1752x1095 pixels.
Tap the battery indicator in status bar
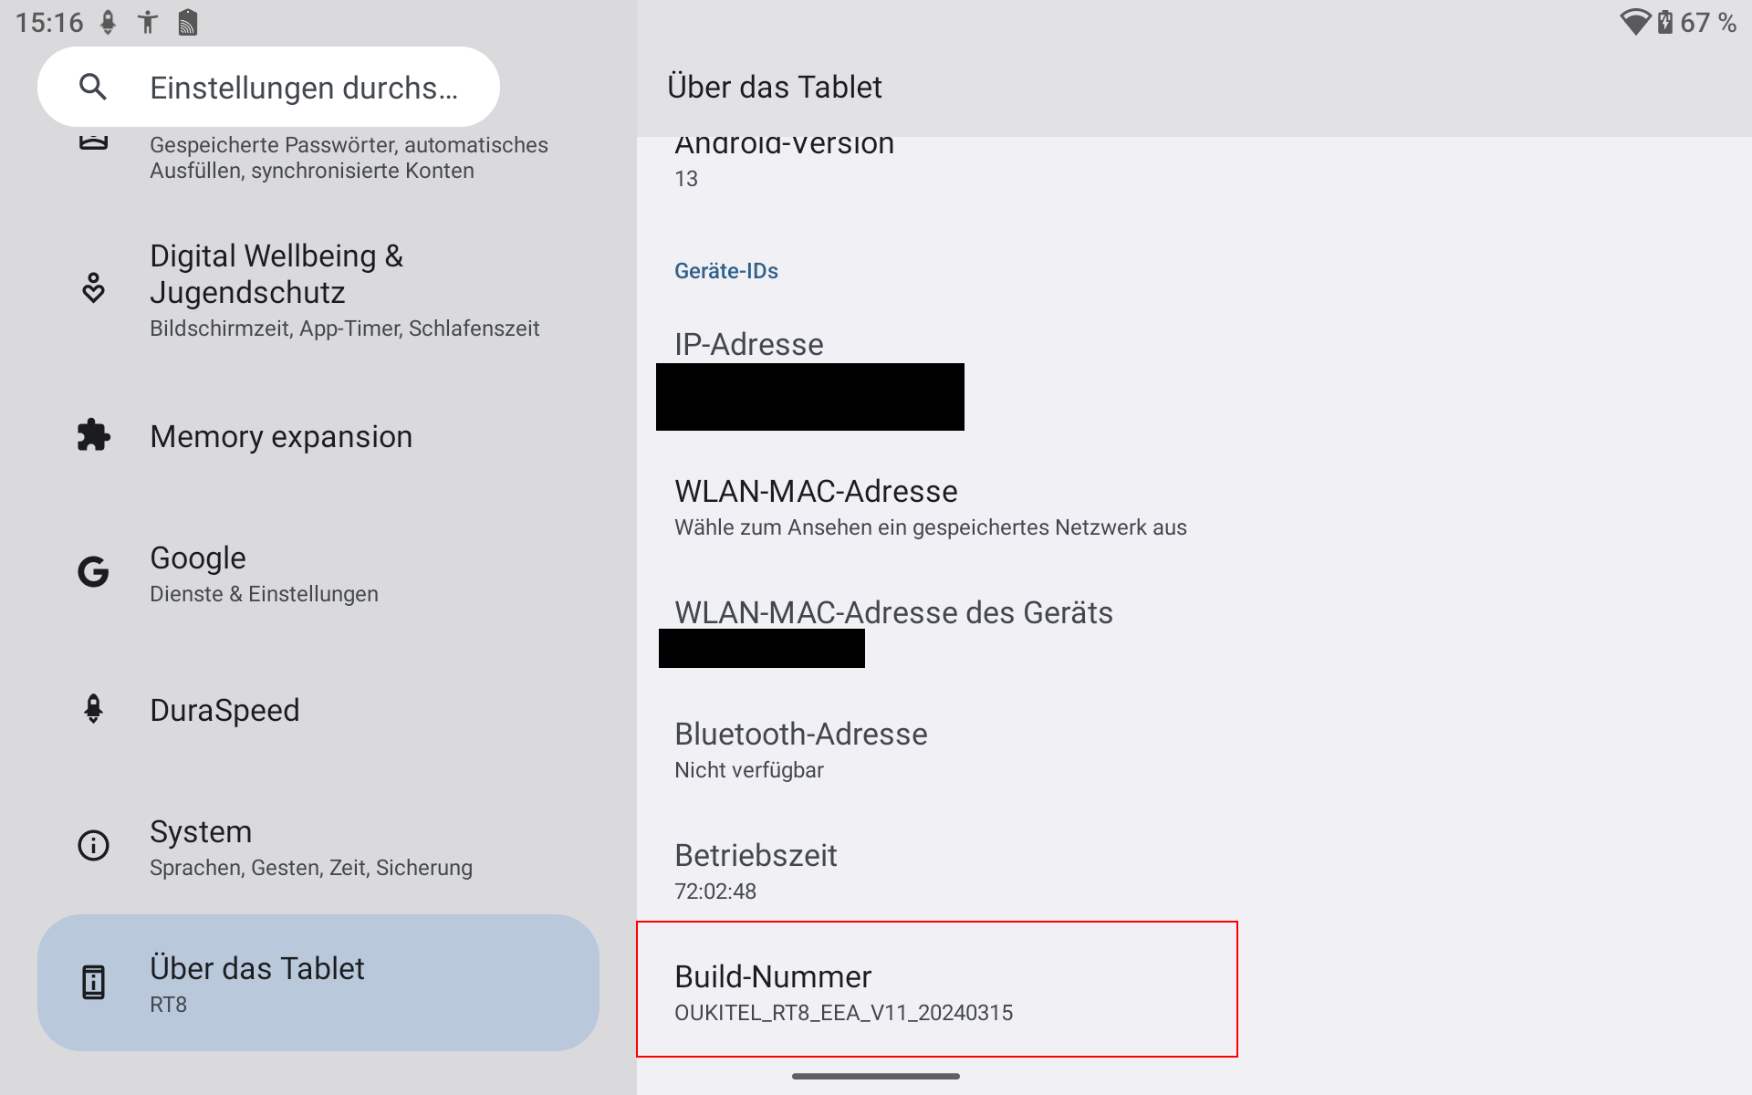click(1665, 22)
